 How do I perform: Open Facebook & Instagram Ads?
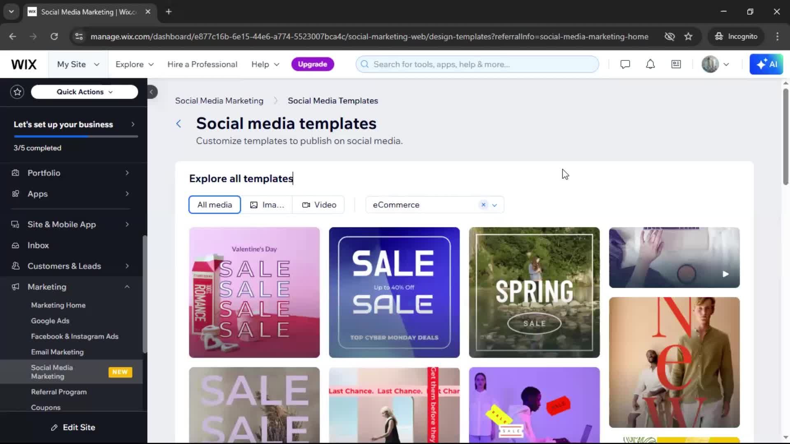click(x=74, y=336)
